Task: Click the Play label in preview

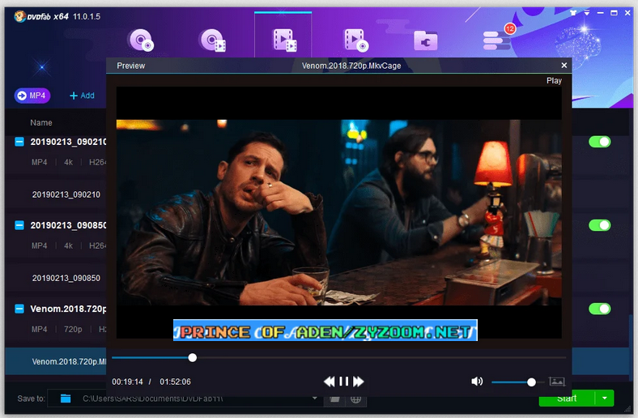Action: 554,80
